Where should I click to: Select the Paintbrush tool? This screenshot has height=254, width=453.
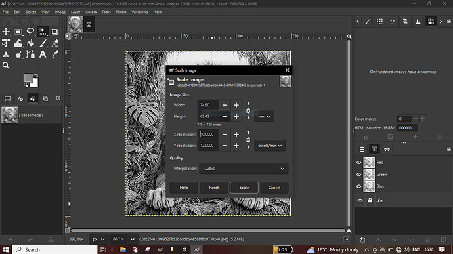click(x=43, y=43)
